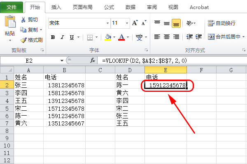The image size is (247, 164).
Task: Click the fx insert function button
Action: (x=93, y=60)
